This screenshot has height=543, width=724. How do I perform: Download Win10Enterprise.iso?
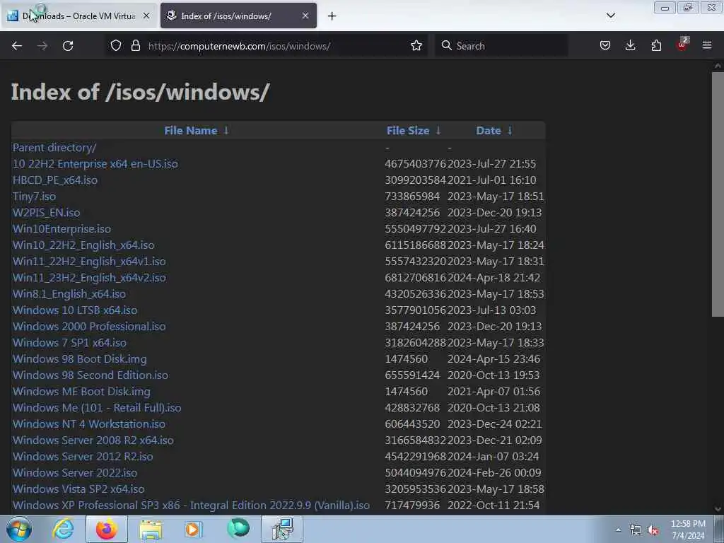[x=62, y=229]
